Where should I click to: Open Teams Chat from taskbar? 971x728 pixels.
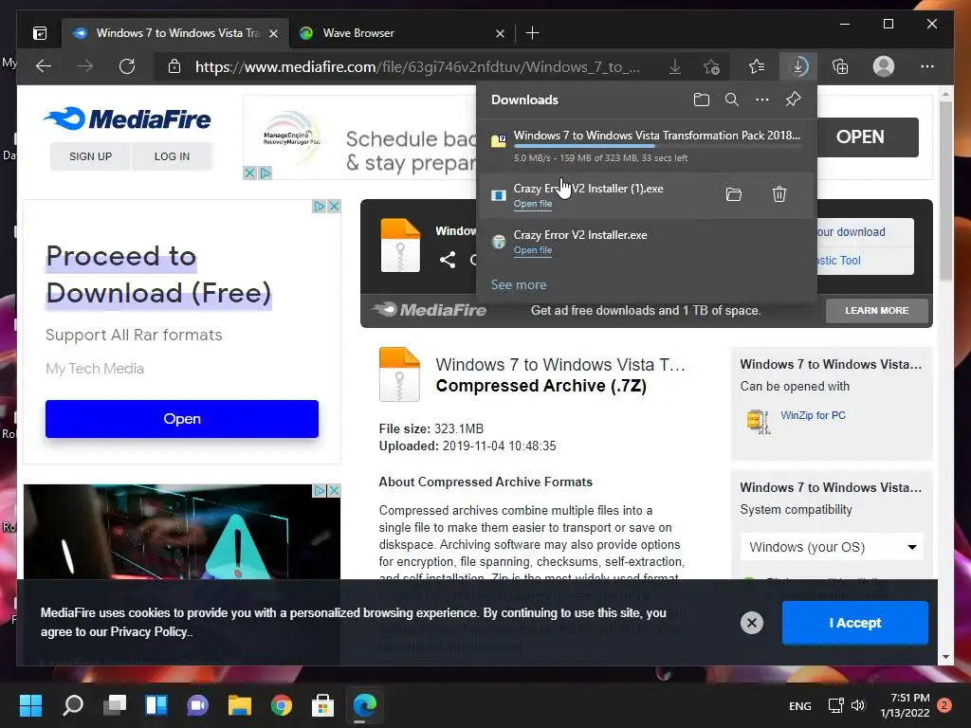click(x=197, y=705)
